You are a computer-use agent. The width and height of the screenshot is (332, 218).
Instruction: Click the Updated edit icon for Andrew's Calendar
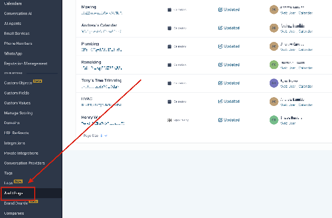click(220, 28)
